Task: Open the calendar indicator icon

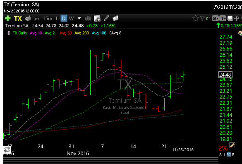Action: pos(97,18)
